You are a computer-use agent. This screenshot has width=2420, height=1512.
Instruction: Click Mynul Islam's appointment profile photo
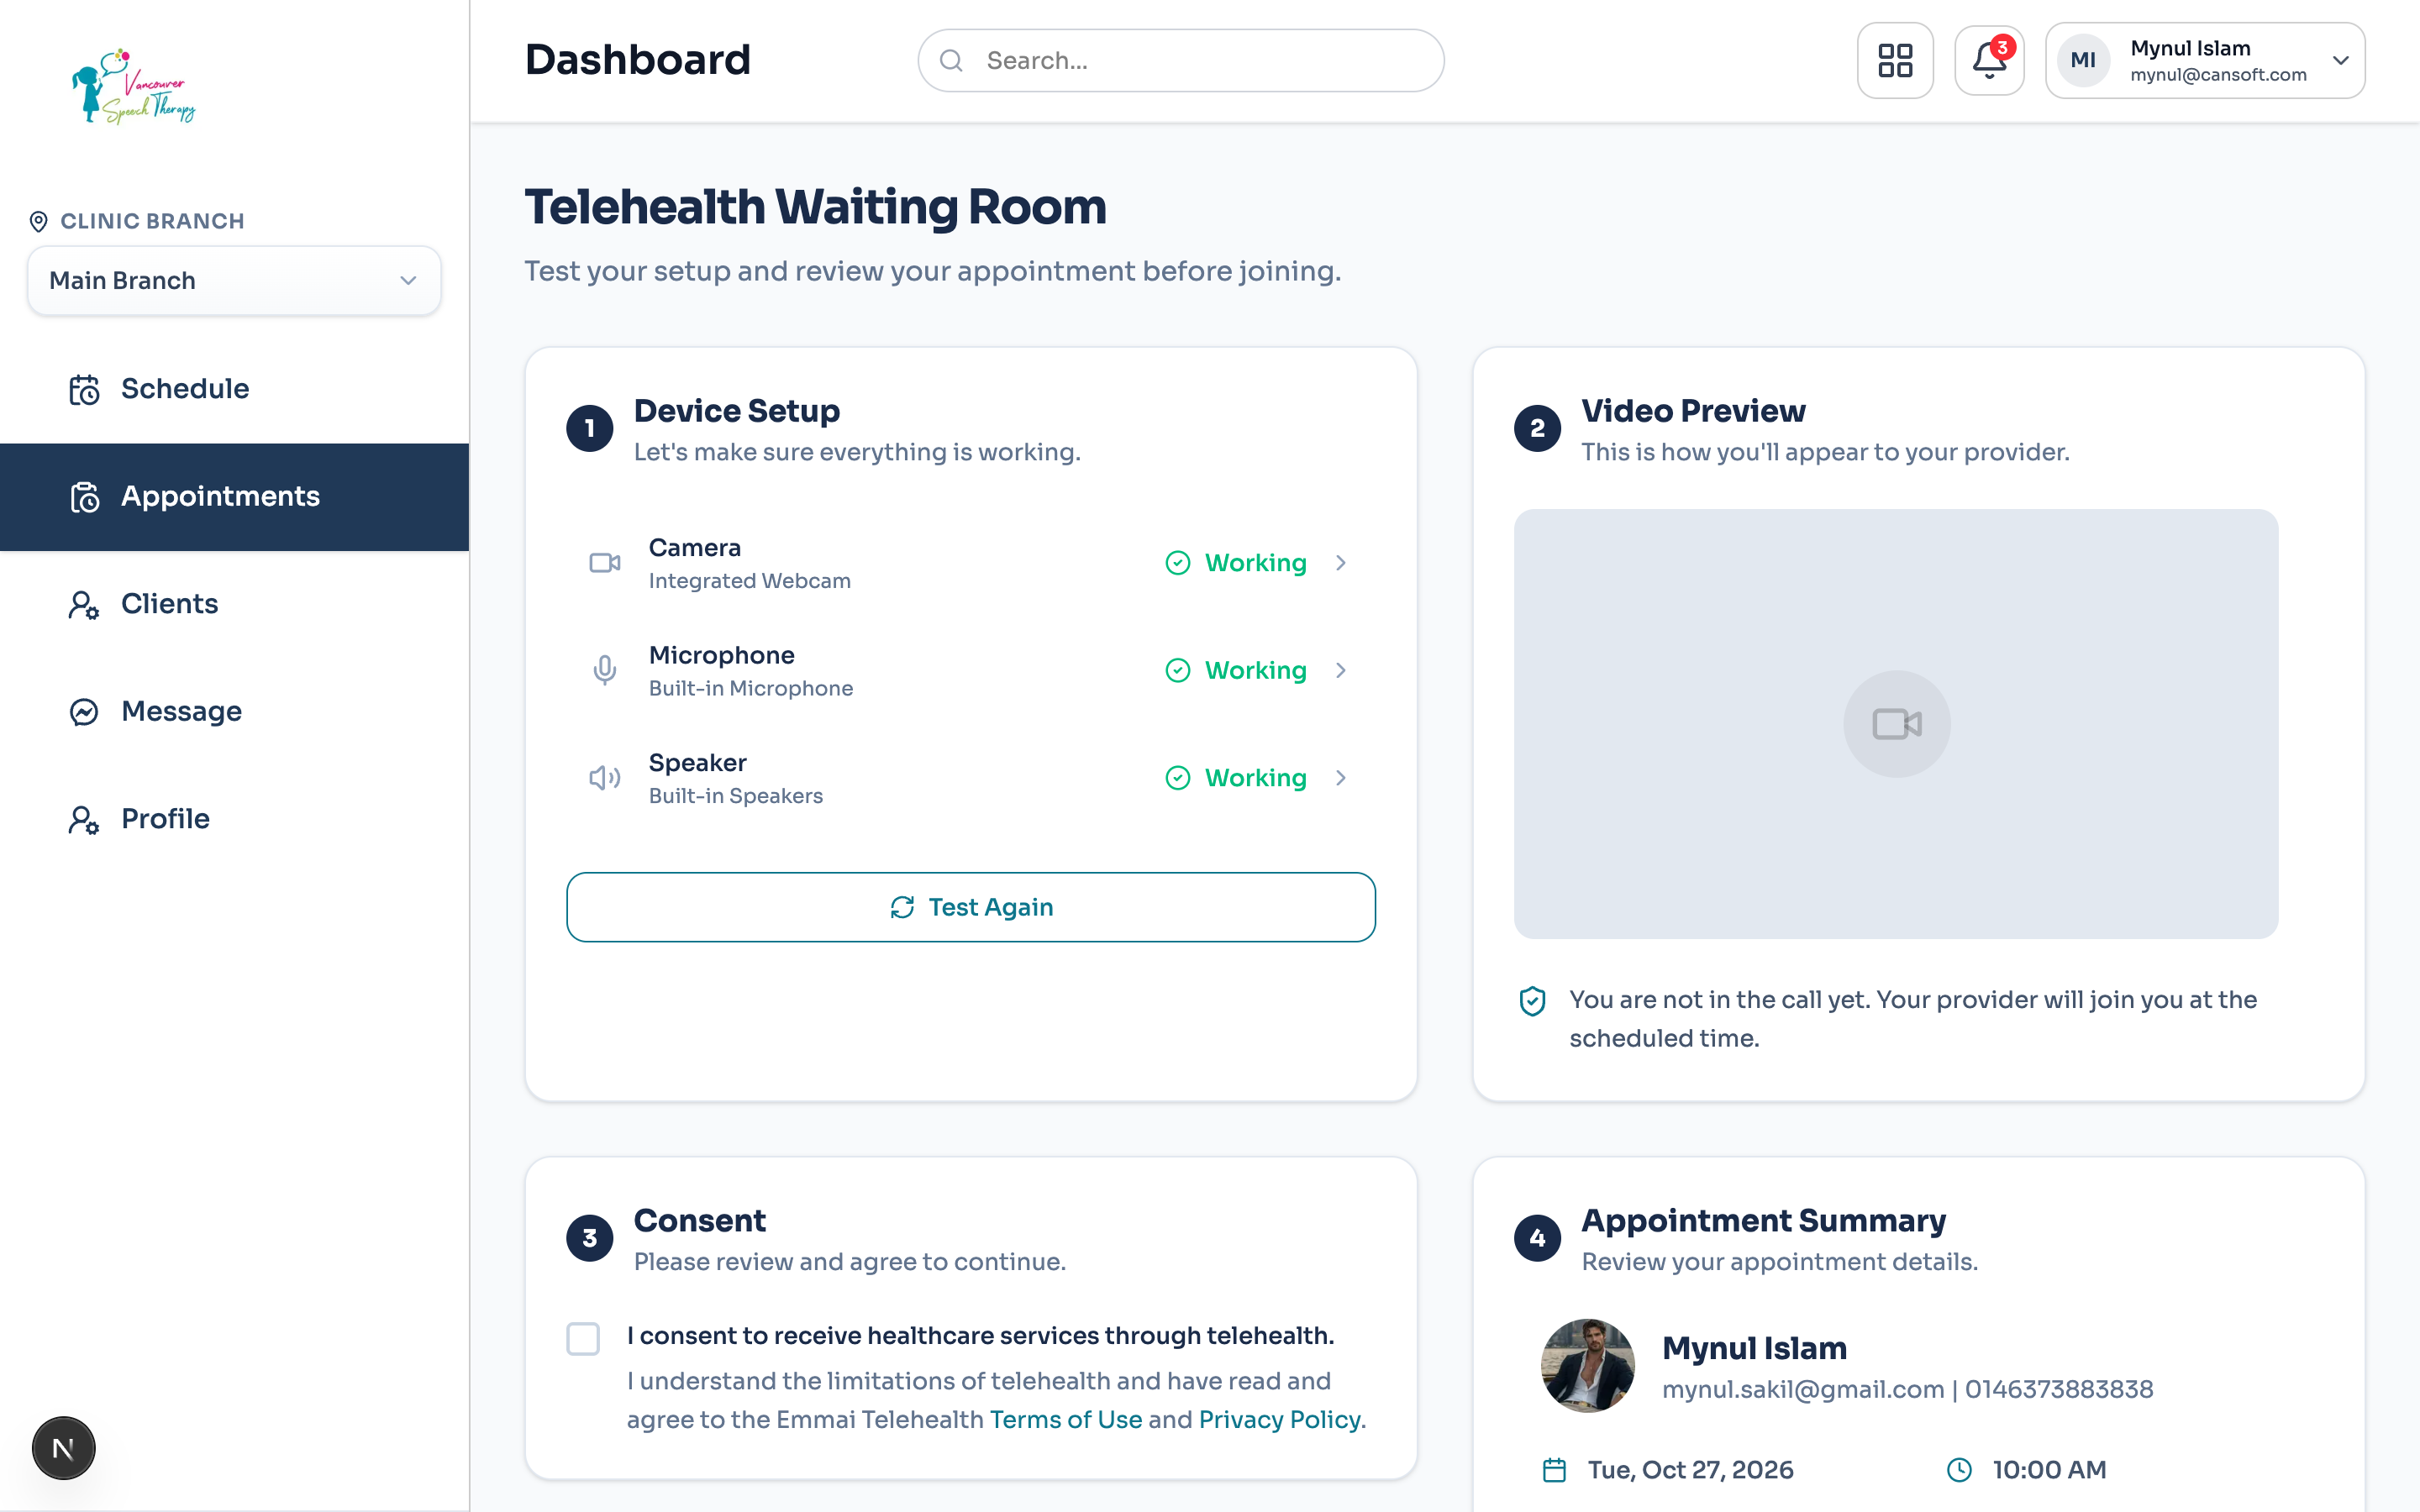1588,1365
